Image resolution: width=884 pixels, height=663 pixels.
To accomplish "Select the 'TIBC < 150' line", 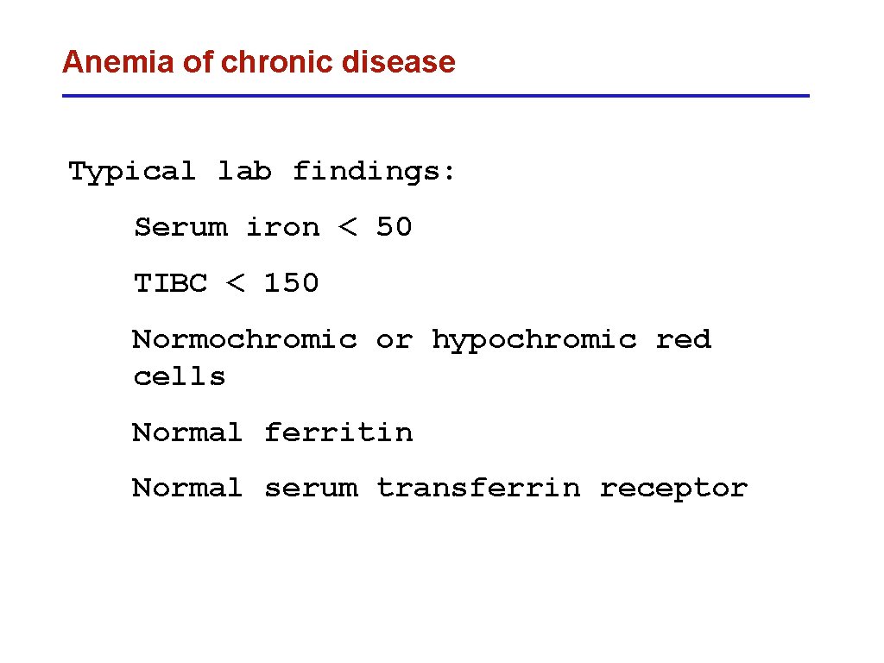I will (226, 283).
